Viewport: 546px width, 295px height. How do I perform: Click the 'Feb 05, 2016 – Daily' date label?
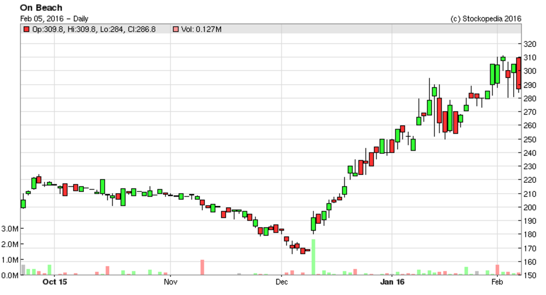pyautogui.click(x=54, y=19)
